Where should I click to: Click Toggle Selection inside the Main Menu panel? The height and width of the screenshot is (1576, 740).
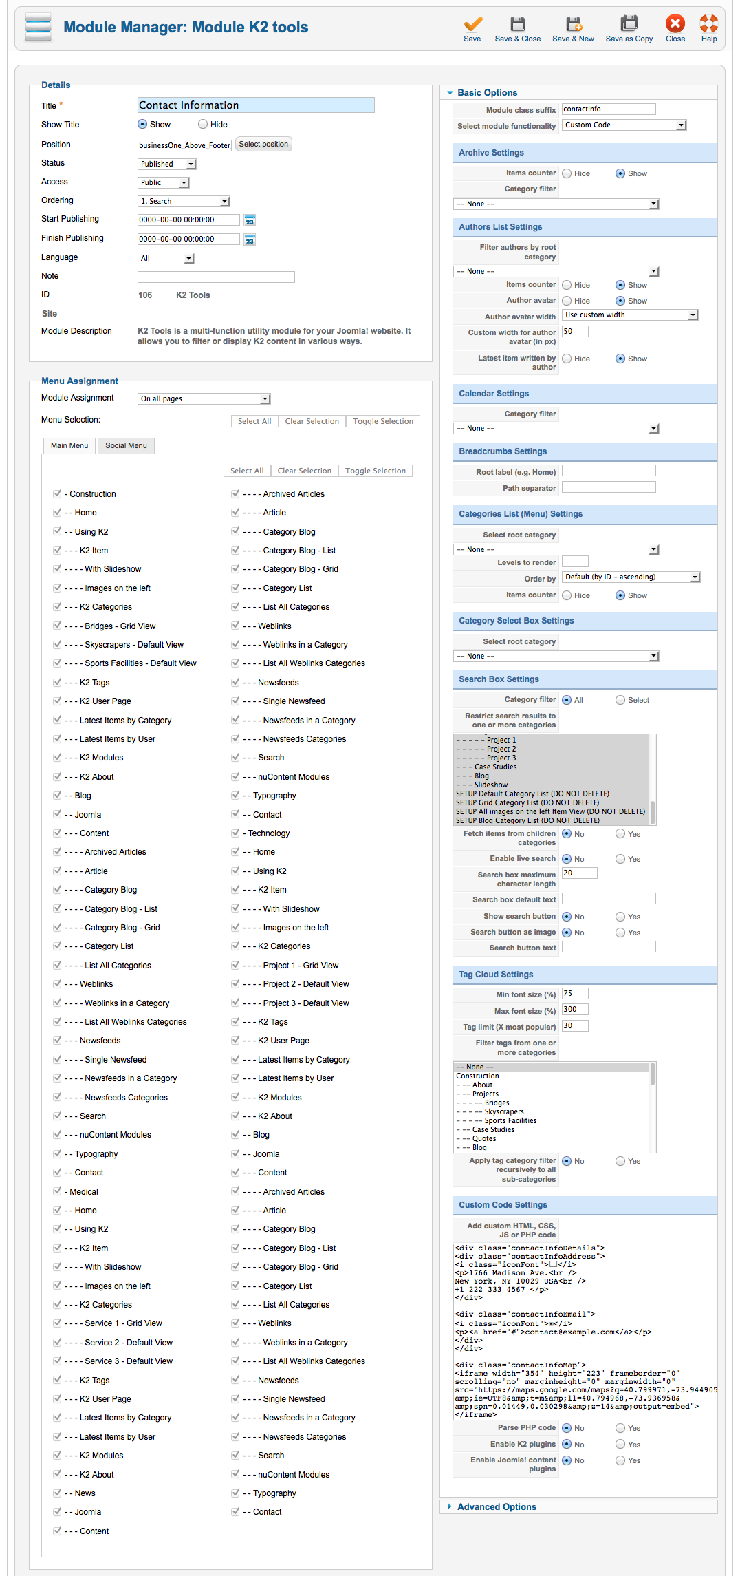click(x=376, y=471)
